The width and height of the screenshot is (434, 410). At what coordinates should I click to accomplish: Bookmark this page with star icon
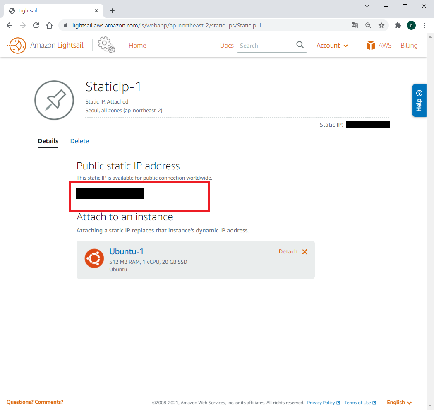coord(381,26)
